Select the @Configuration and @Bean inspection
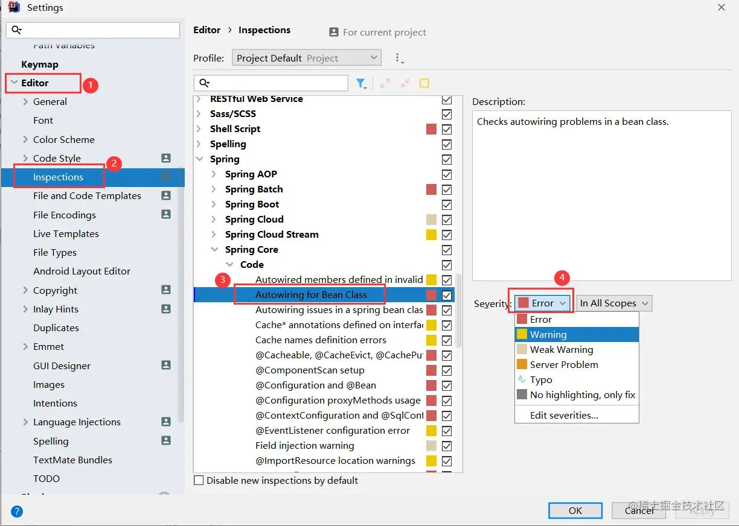 [x=316, y=385]
